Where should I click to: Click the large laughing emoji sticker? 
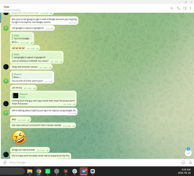19,137
